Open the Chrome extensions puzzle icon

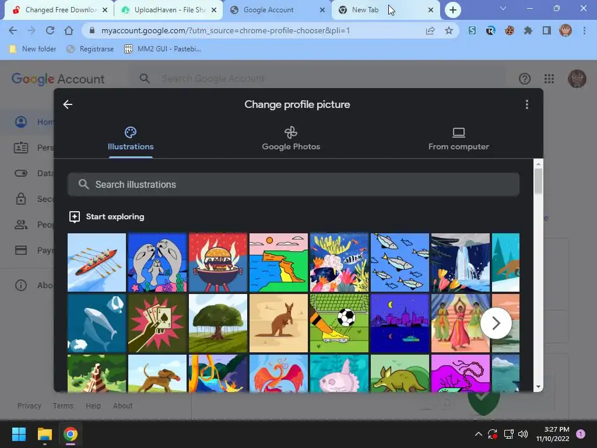[528, 30]
